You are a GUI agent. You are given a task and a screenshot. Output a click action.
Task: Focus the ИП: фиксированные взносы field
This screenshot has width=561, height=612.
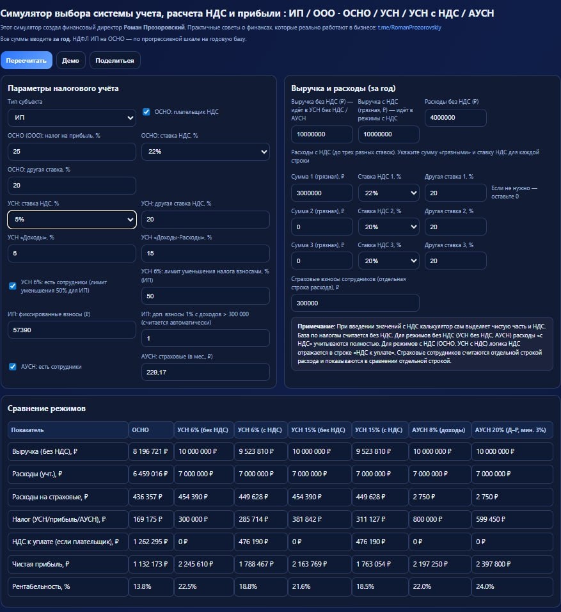coord(72,330)
